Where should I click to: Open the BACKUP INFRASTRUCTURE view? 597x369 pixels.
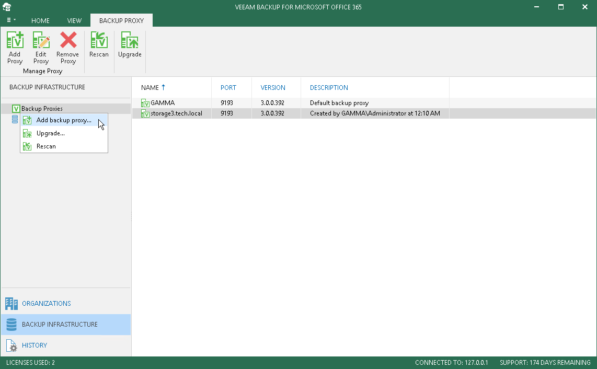point(65,325)
